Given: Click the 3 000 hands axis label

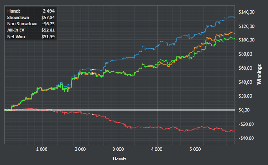Looking at the screenshot, I should pyautogui.click(x=118, y=149).
